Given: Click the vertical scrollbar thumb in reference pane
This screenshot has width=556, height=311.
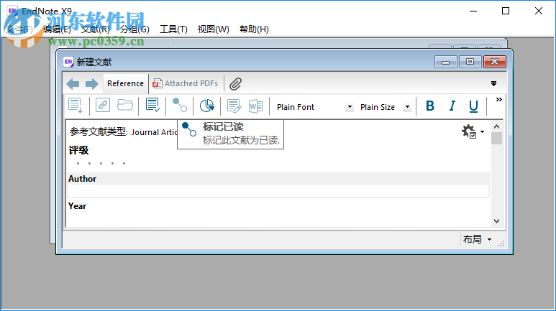Looking at the screenshot, I should click(x=496, y=138).
